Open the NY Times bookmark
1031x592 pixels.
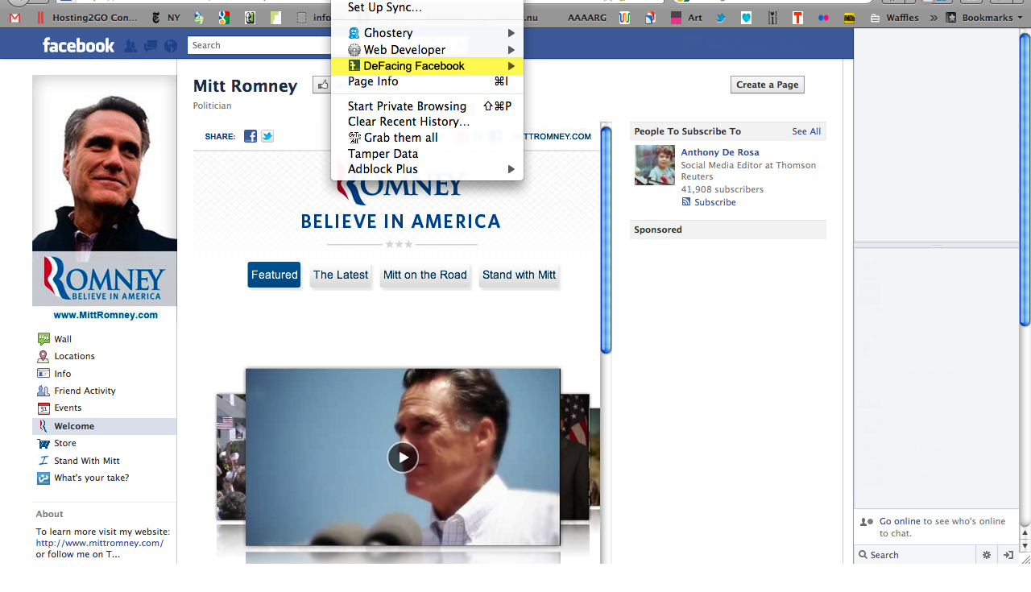[x=165, y=18]
